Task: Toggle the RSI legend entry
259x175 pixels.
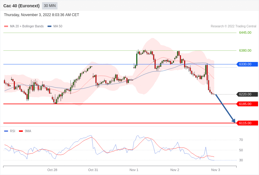Action: 12,131
